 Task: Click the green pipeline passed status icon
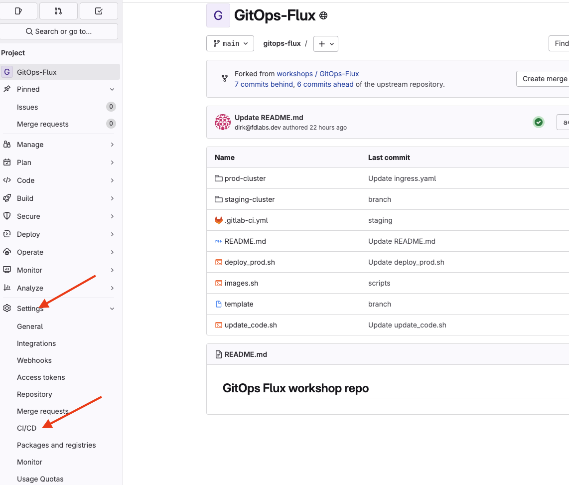(539, 122)
